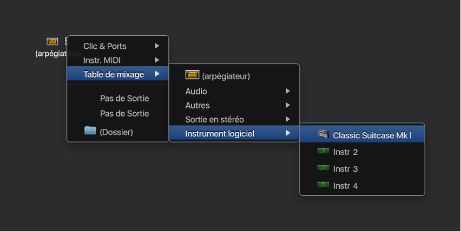Expand the Audio submenu arrow

288,91
